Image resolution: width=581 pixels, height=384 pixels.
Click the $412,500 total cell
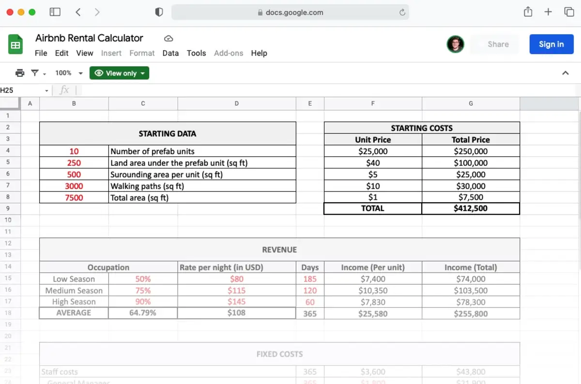pos(471,208)
